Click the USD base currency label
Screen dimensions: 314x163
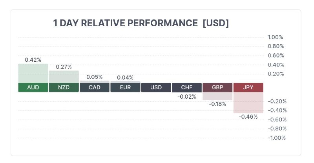click(156, 87)
